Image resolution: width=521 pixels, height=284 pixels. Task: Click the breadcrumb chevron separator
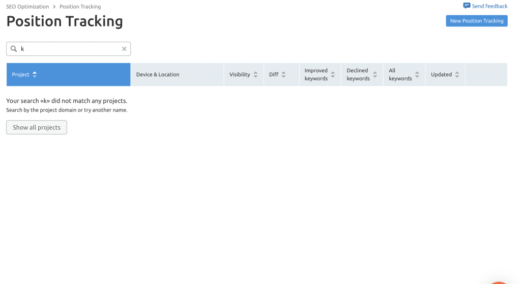54,7
